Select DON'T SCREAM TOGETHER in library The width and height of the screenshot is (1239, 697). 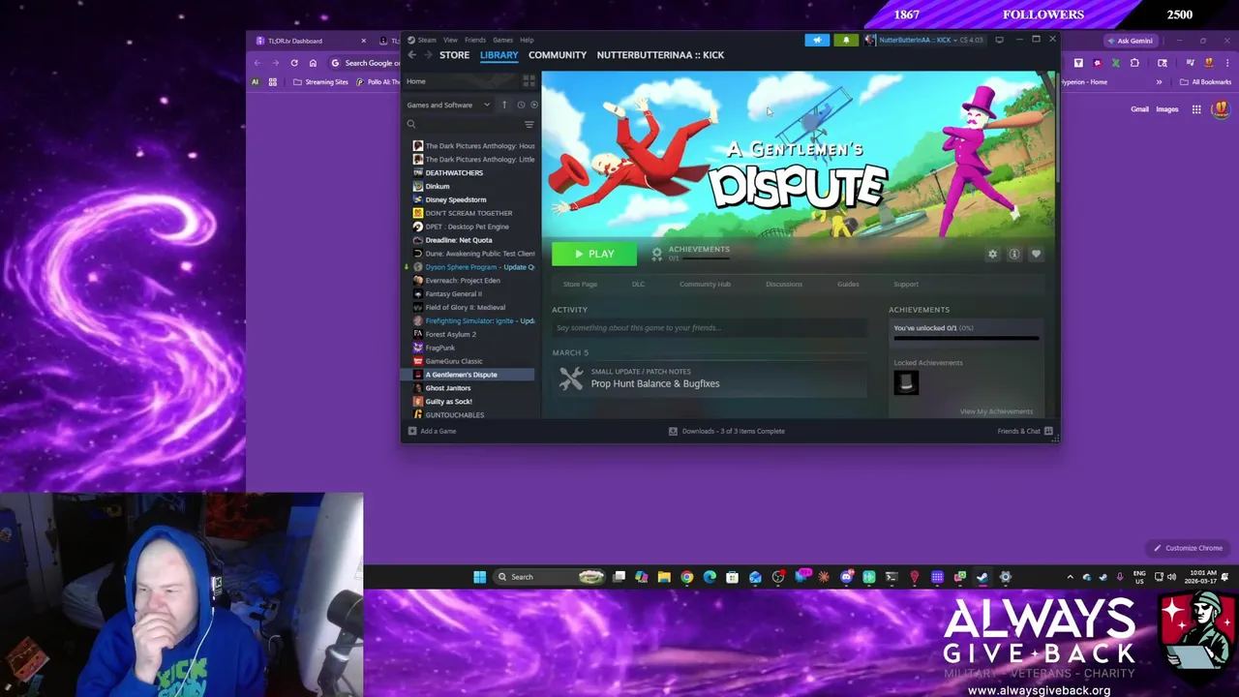point(469,213)
